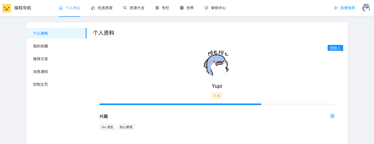Image resolution: width=374 pixels, height=144 pixels.
Task: Click the thumbs-up icon for 优选资源
Action: 93,8
